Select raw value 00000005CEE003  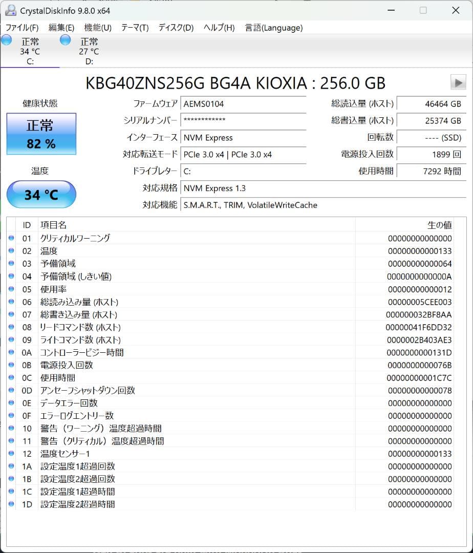420,302
